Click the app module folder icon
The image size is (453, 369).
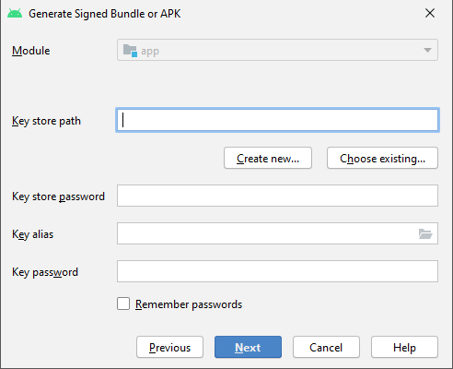point(130,51)
